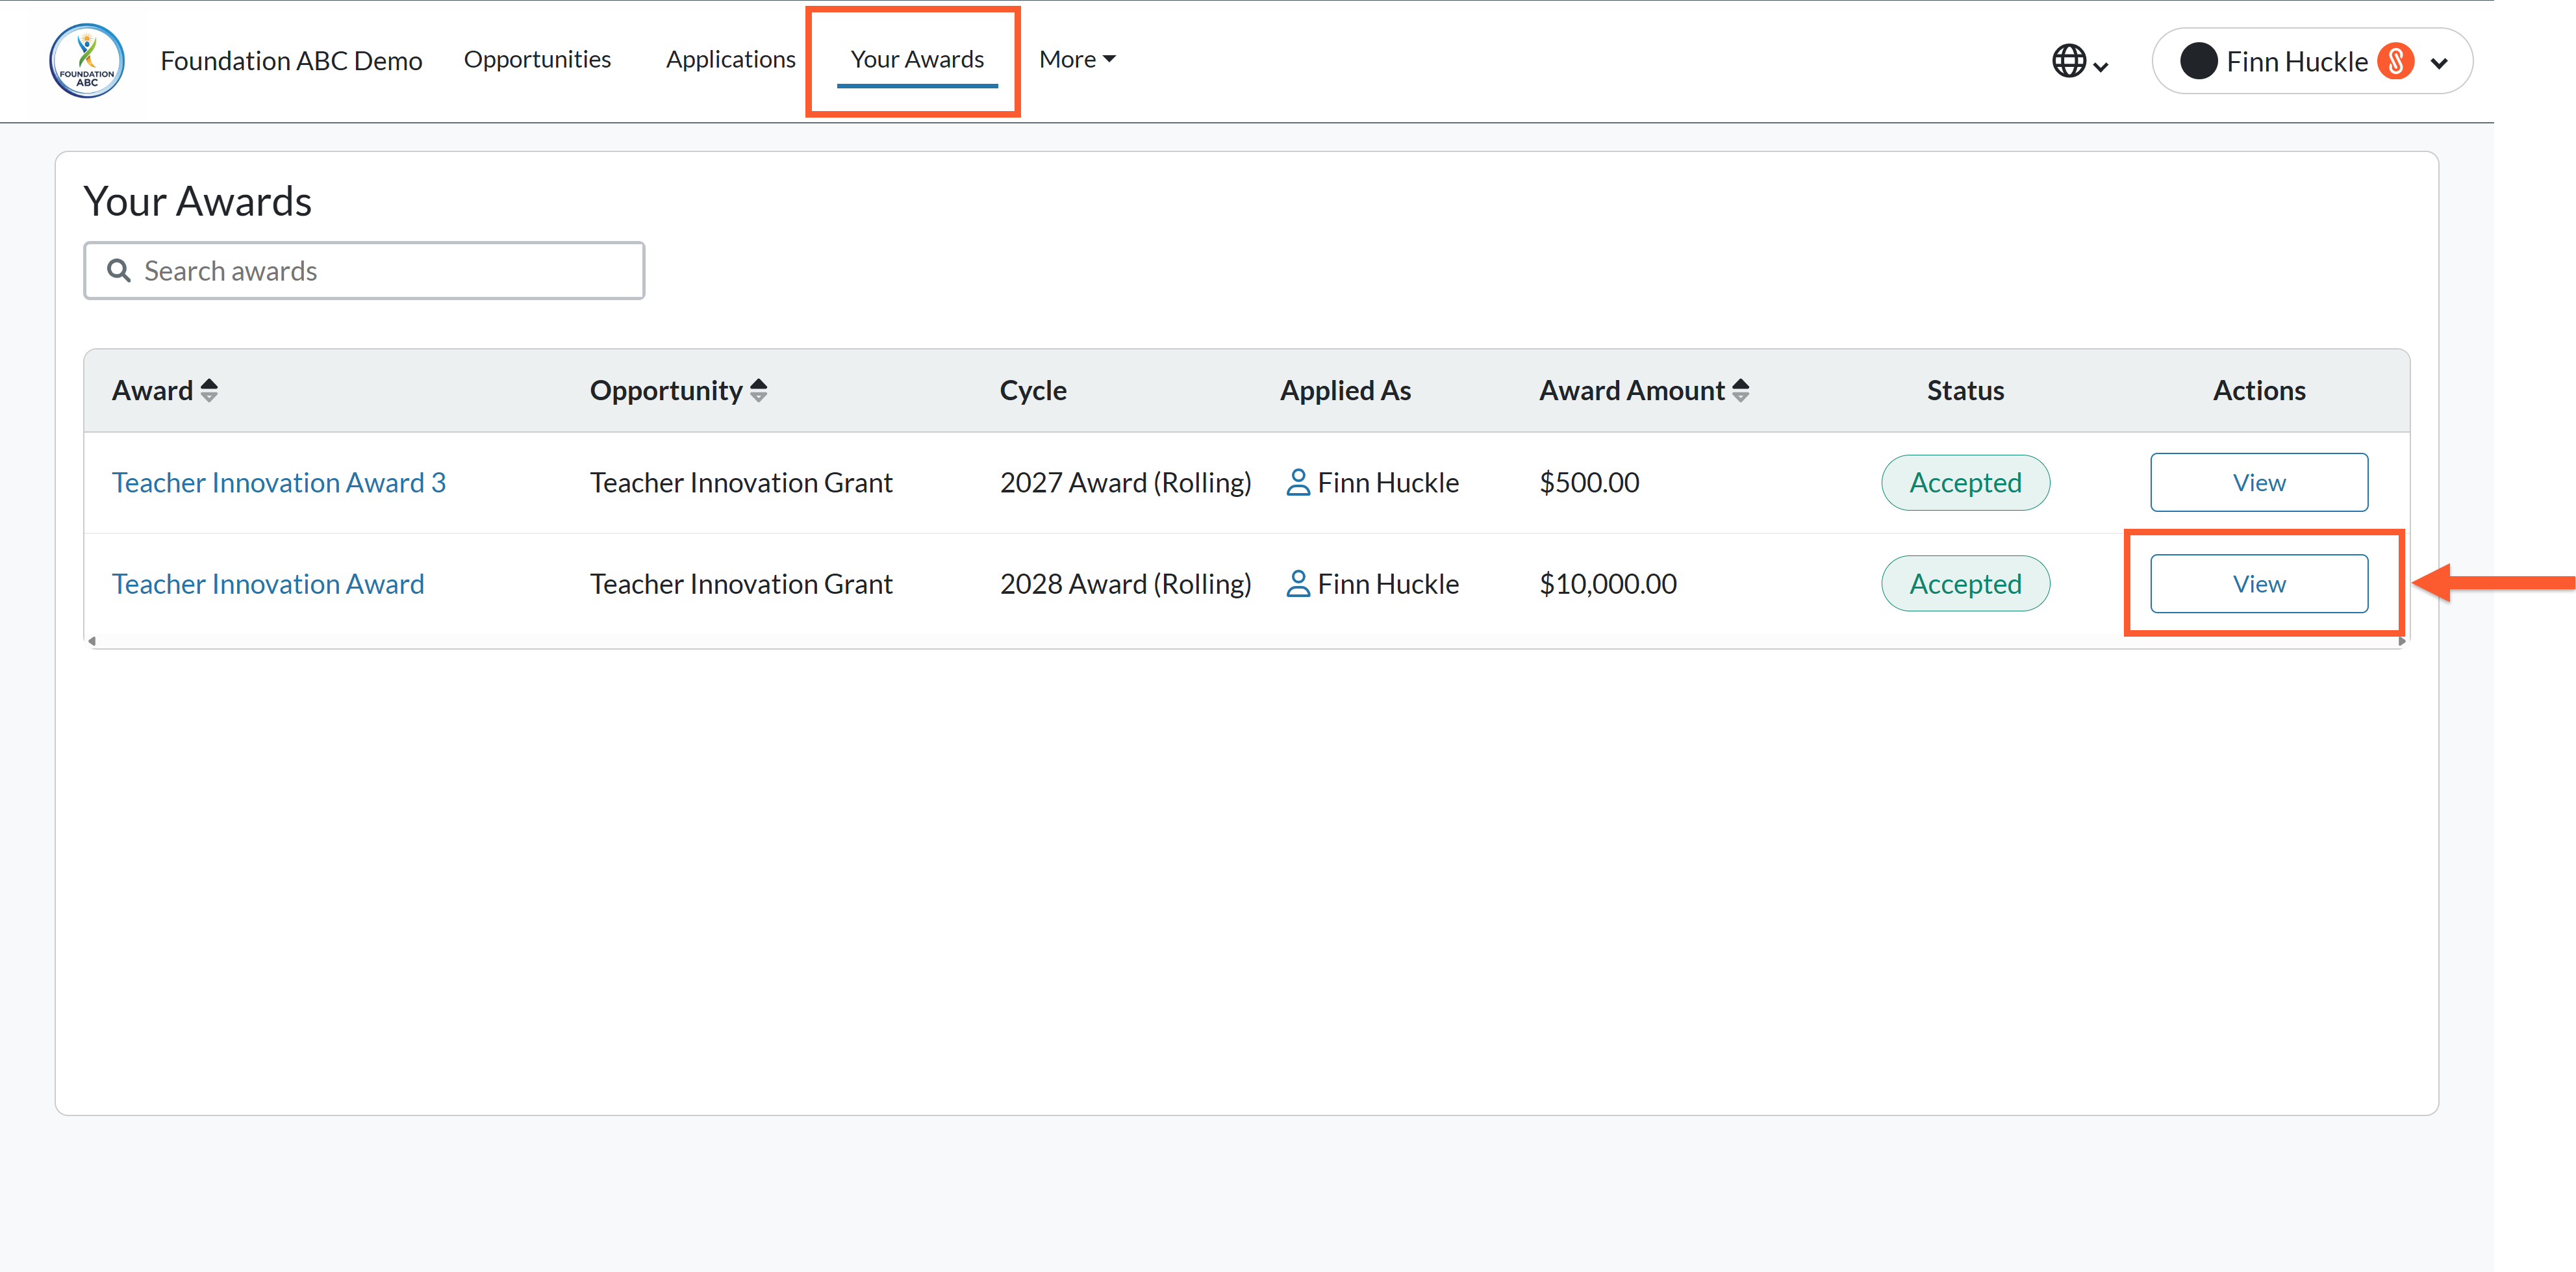
Task: Click the $10,000.00 award amount
Action: [x=1608, y=584]
